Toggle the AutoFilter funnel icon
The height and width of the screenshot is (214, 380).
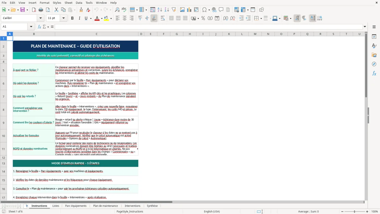[x=174, y=10]
